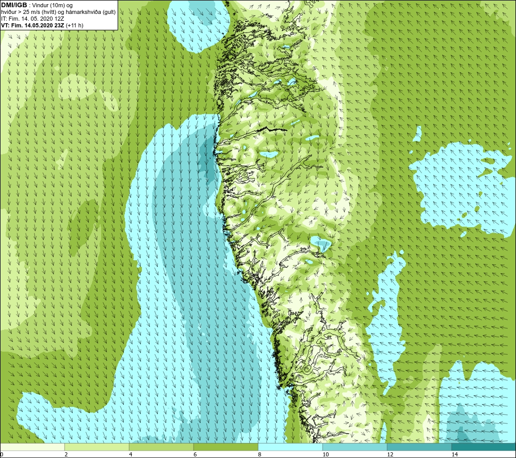Select the 8–10 m/s light cyan color bar segment
The width and height of the screenshot is (516, 458).
290,447
